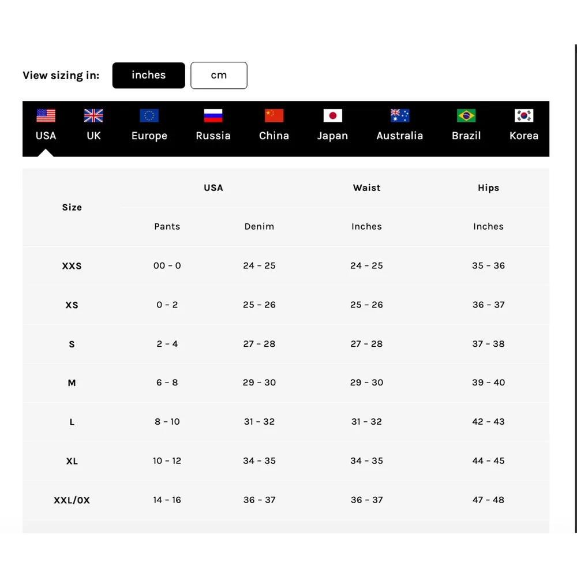Click the XXL/0X size row label
This screenshot has height=577, width=577.
pyautogui.click(x=72, y=500)
